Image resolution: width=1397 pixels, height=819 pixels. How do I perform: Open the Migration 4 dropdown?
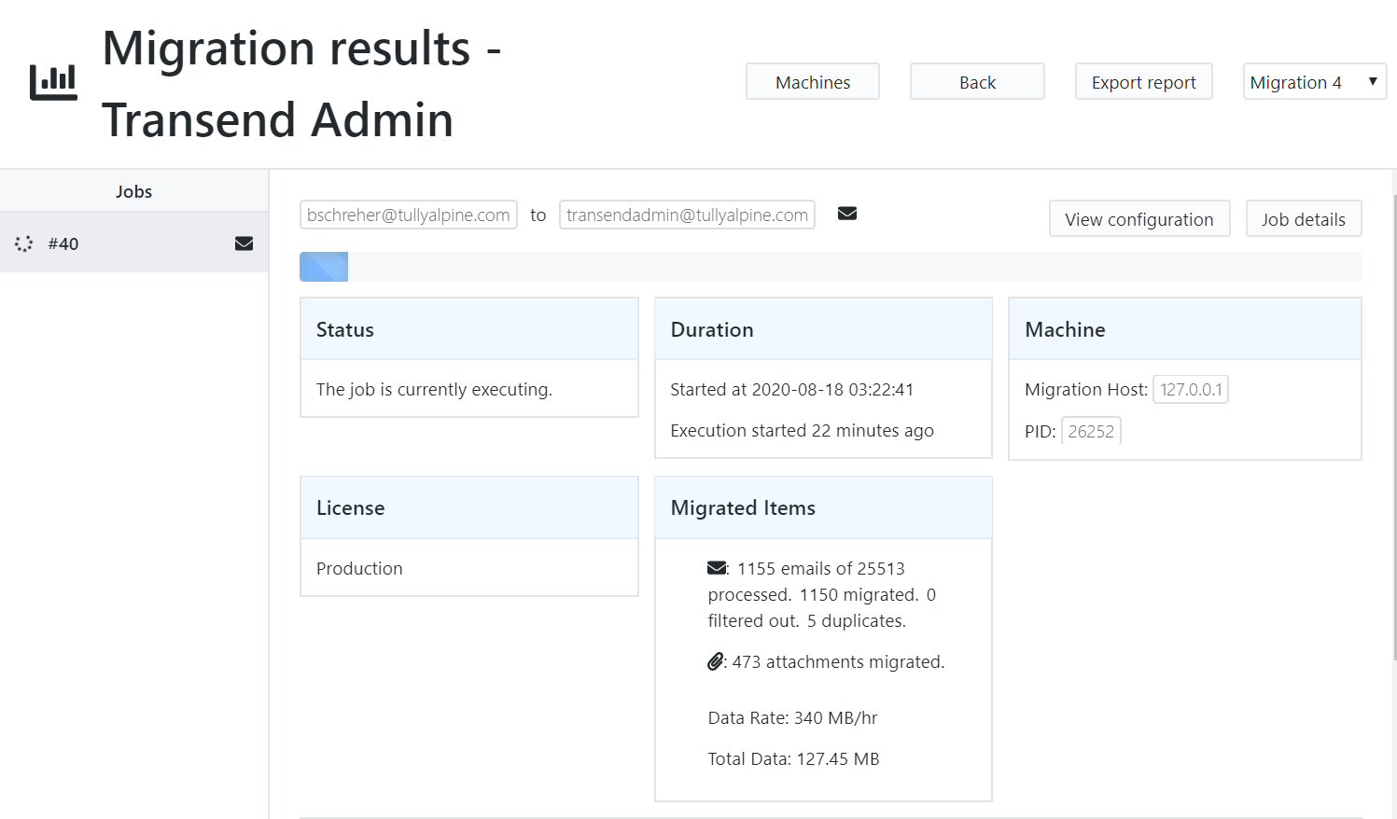1315,82
